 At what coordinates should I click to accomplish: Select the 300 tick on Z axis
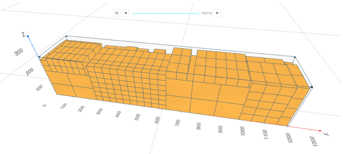(x=19, y=52)
